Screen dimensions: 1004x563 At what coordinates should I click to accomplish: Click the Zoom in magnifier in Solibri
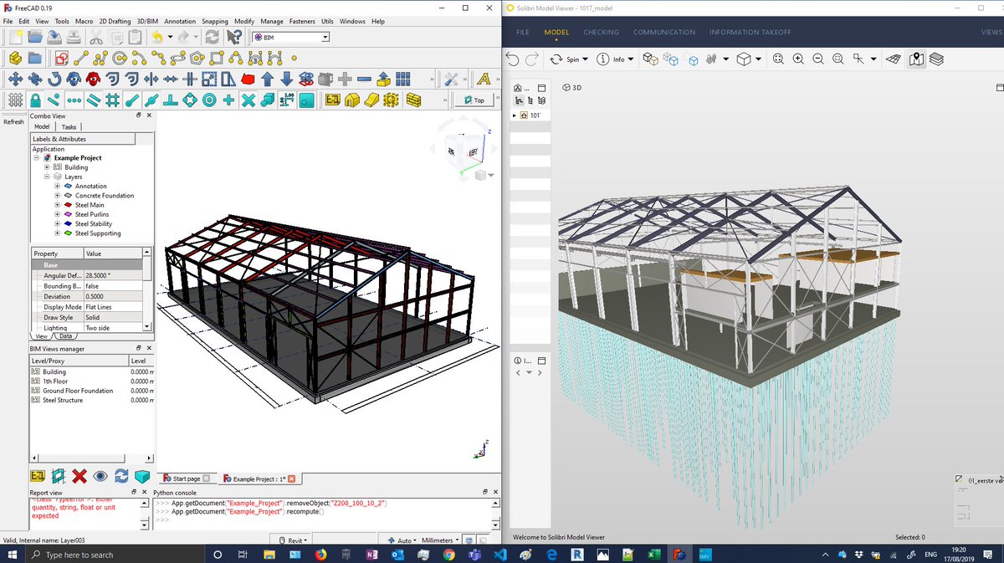pos(798,59)
